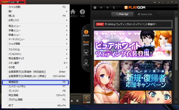Open the pink-haired maid game thumbnail

point(107,82)
